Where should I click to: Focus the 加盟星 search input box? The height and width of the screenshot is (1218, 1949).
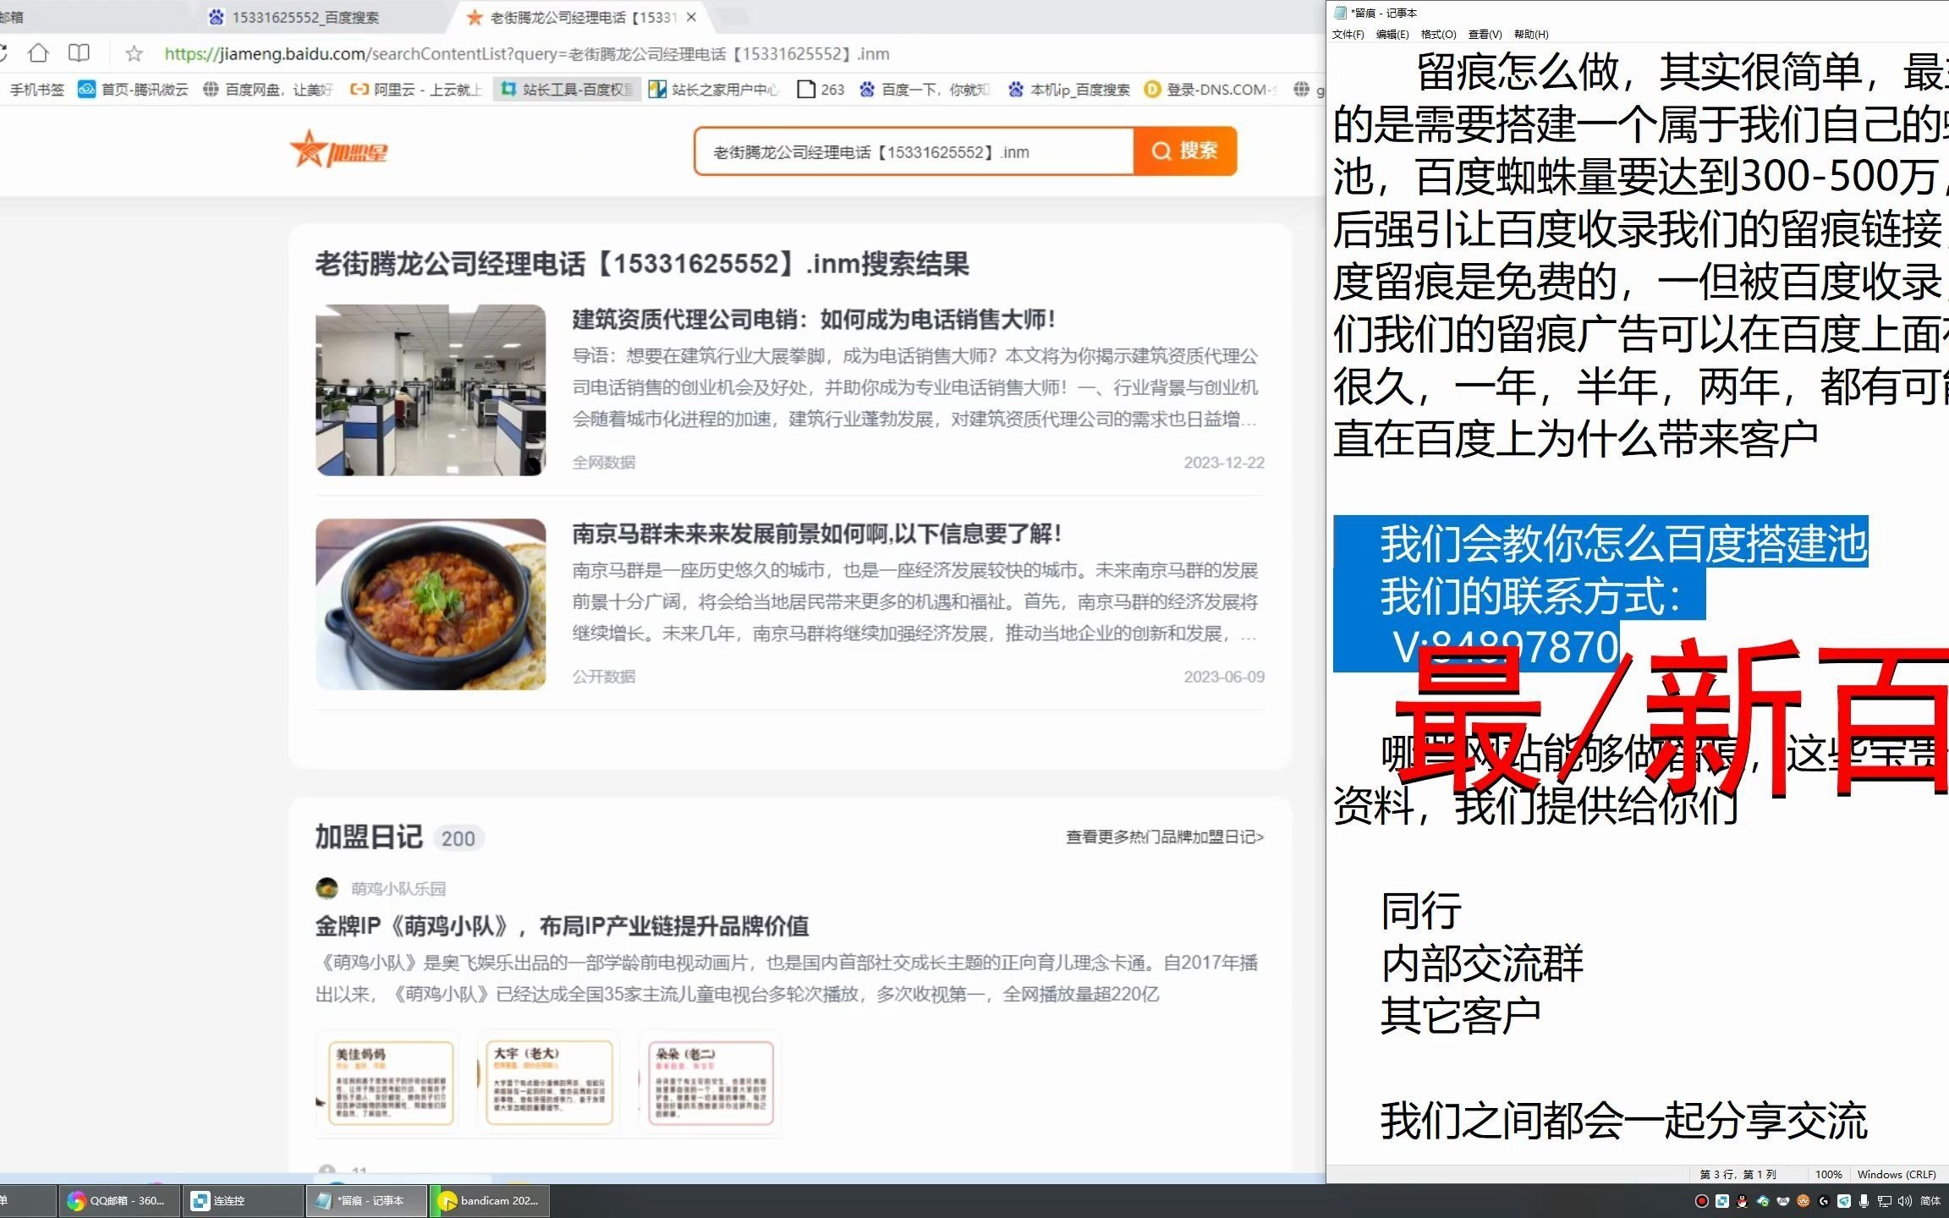pos(914,152)
